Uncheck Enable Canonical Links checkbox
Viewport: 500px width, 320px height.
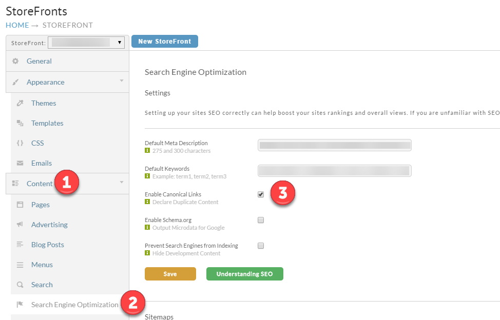(x=261, y=194)
